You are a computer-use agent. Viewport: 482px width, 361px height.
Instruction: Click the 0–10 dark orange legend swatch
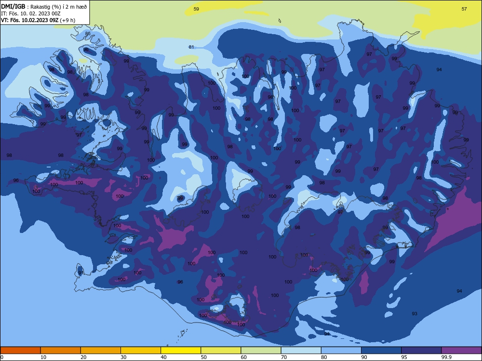pos(20,350)
